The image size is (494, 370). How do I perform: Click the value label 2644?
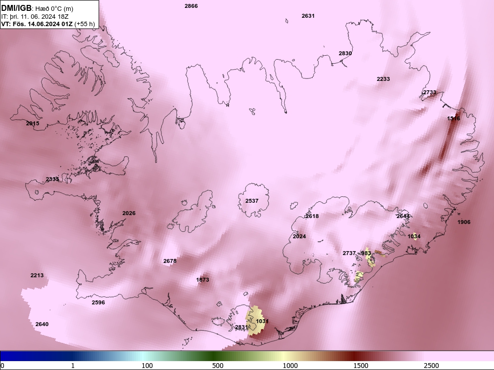click(x=403, y=216)
